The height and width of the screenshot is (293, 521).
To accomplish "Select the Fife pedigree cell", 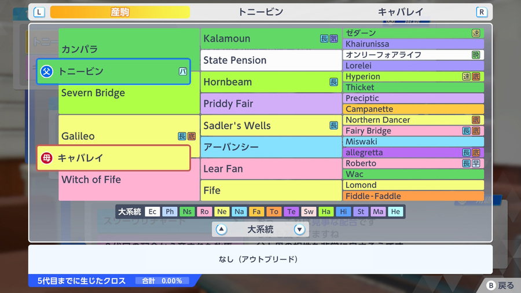I will tap(271, 191).
